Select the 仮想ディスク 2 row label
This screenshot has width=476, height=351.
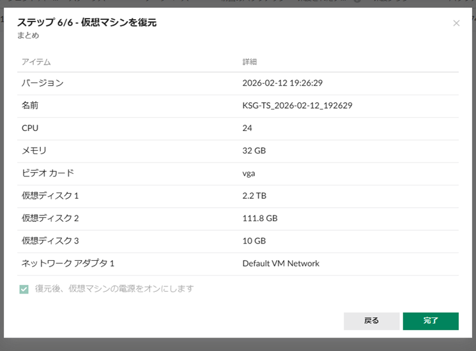(x=50, y=218)
